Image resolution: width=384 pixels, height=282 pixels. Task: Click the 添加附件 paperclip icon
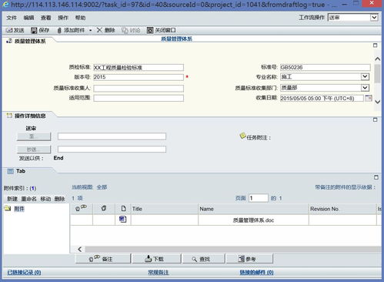[59, 30]
